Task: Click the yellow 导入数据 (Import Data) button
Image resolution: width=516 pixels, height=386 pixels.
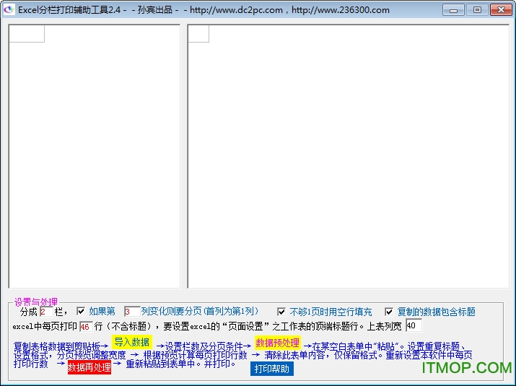Action: 131,342
